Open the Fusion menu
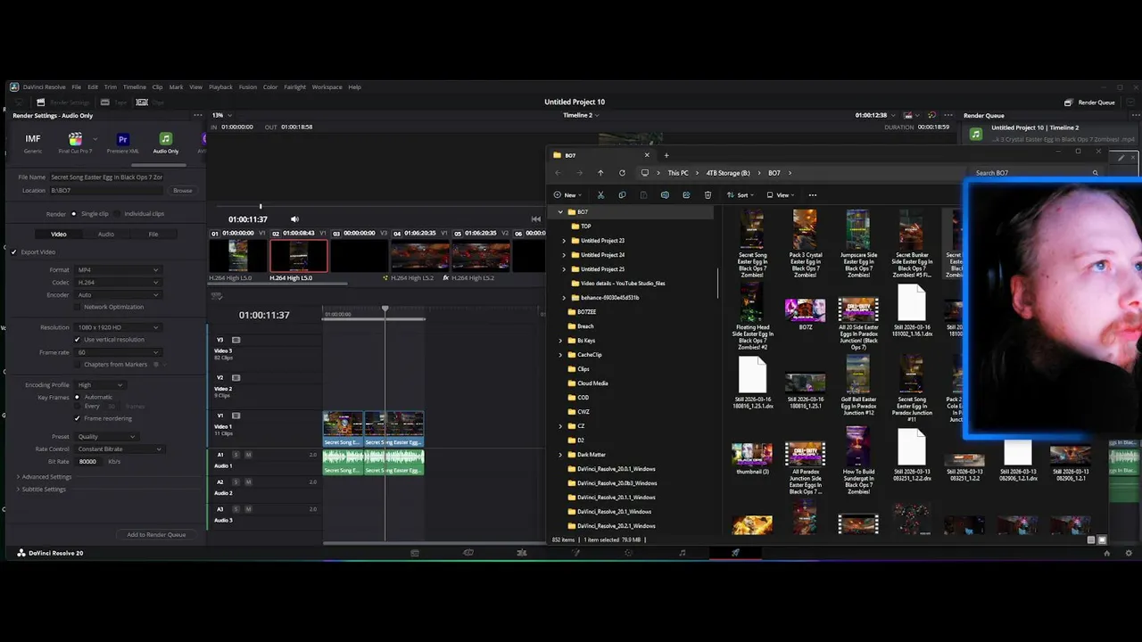The height and width of the screenshot is (642, 1142). click(248, 87)
